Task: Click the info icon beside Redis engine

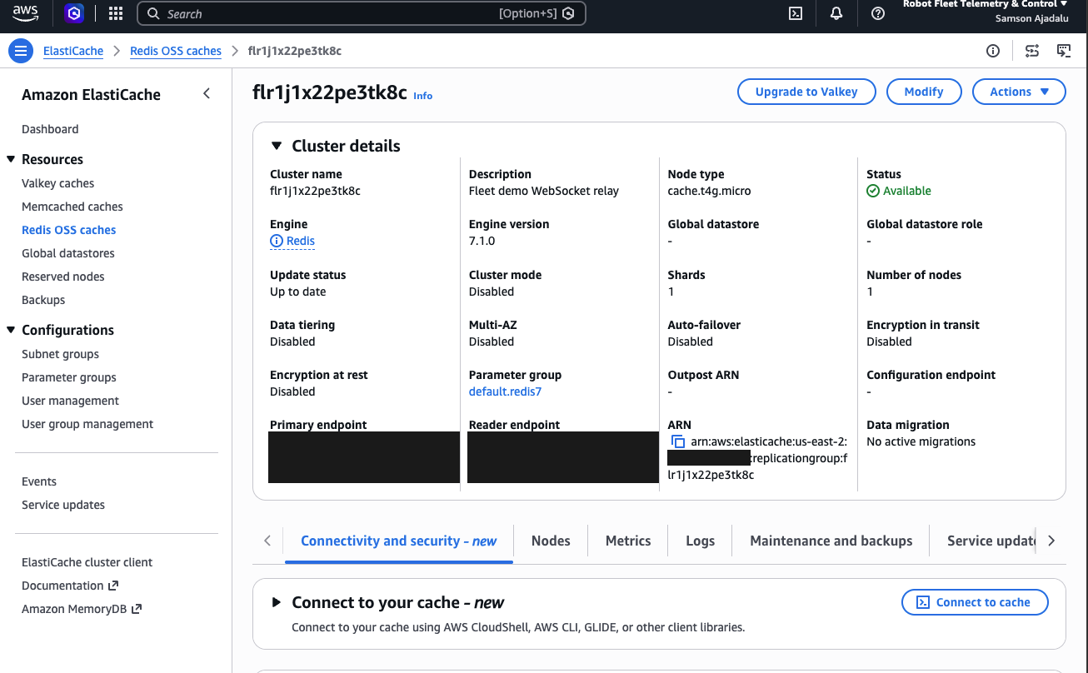Action: click(277, 241)
